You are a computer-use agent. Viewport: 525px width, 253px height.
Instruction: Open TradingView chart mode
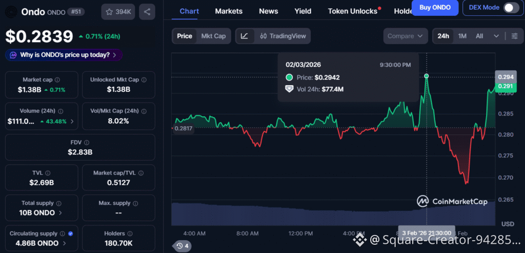point(283,36)
